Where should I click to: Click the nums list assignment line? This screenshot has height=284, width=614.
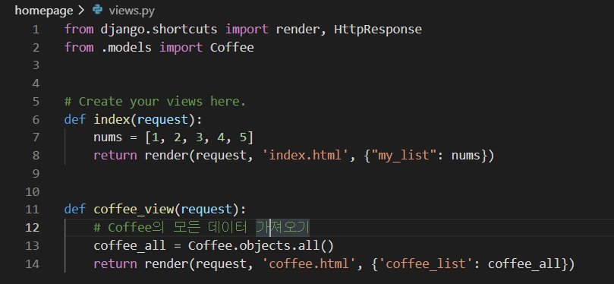[174, 137]
